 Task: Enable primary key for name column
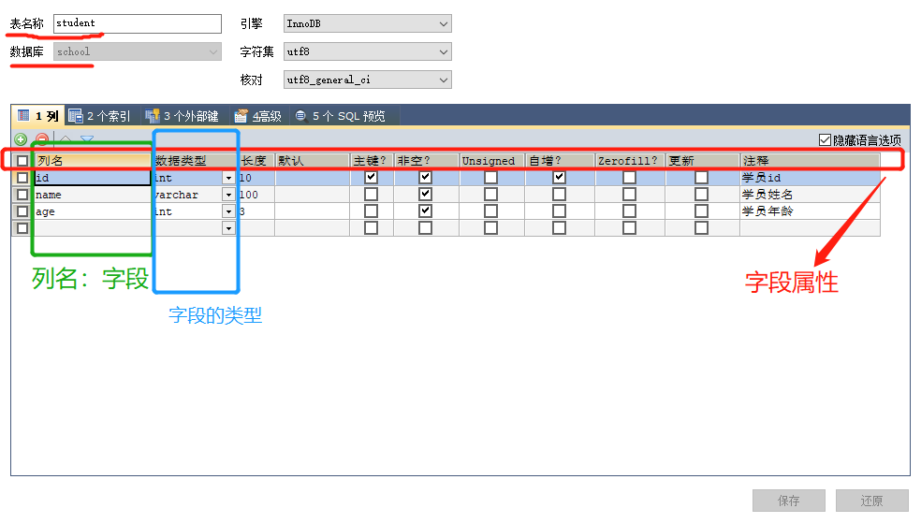click(x=372, y=194)
